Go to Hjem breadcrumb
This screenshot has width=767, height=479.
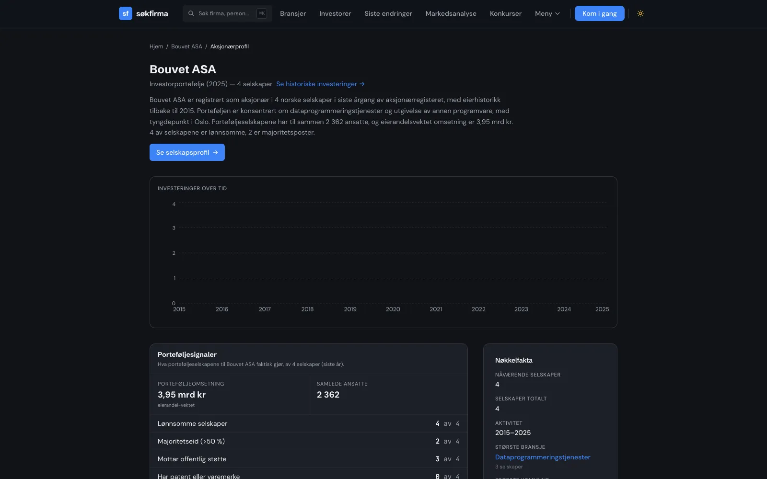(x=156, y=46)
